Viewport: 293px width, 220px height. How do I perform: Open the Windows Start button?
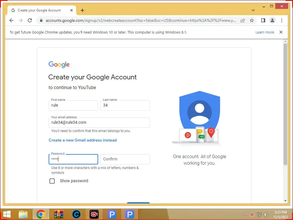(7, 214)
